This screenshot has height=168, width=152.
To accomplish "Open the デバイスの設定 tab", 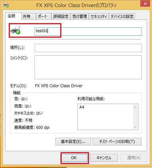I will 122,16.
